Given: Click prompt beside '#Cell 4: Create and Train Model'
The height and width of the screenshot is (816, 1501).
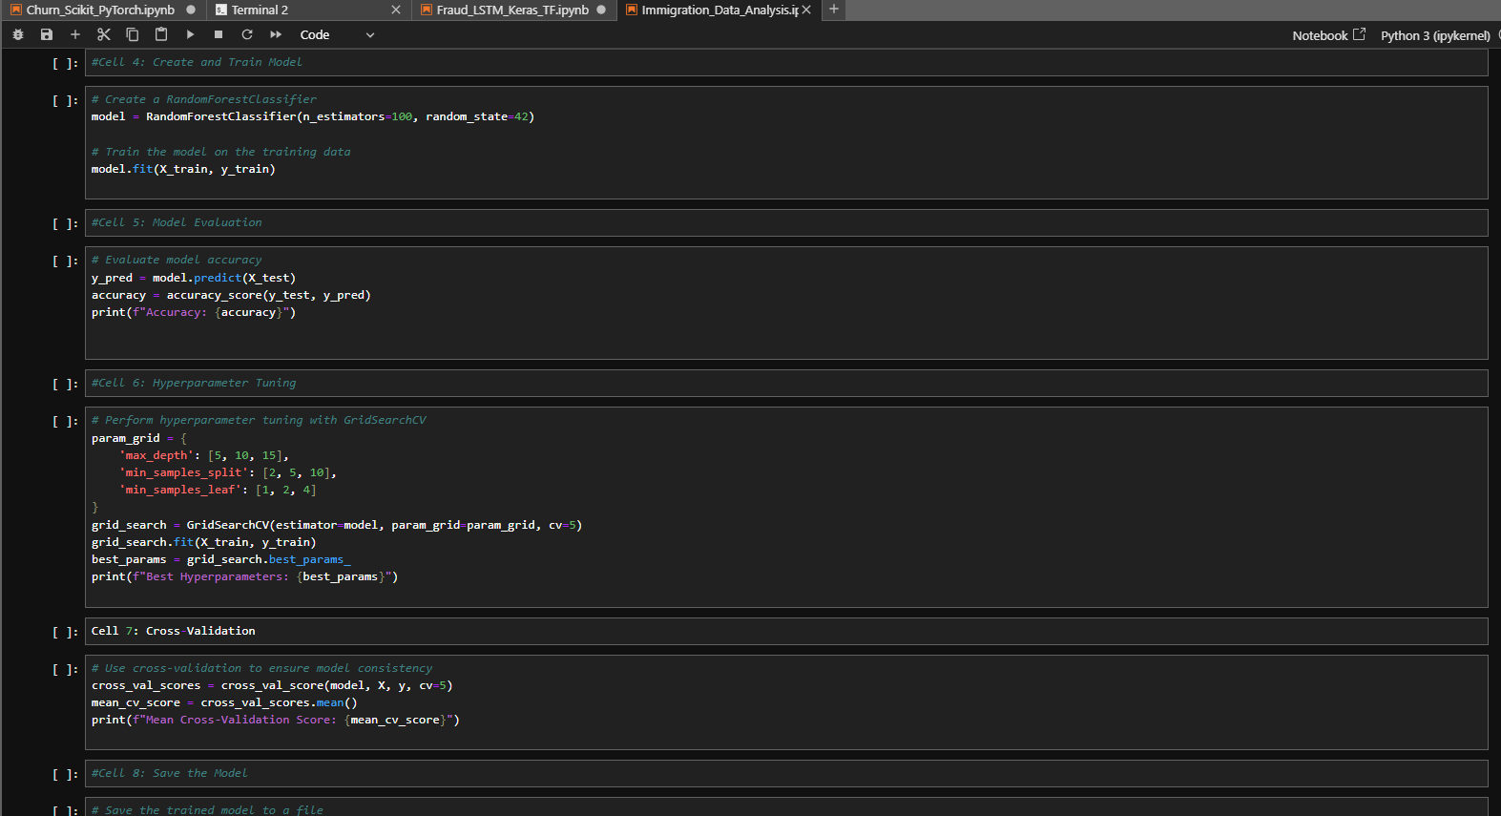Looking at the screenshot, I should 66,63.
